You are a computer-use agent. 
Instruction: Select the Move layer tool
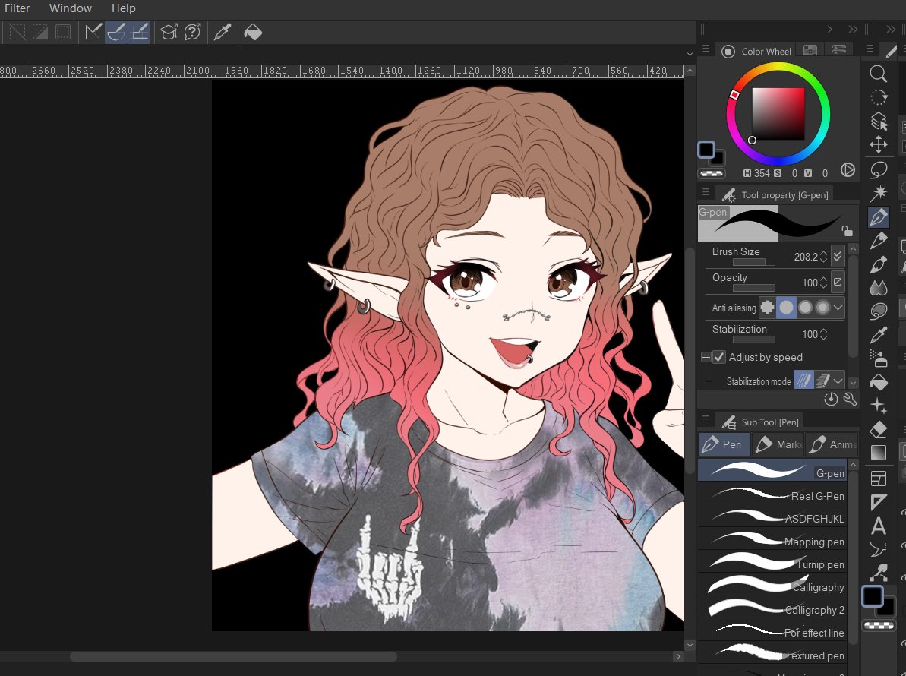(878, 144)
